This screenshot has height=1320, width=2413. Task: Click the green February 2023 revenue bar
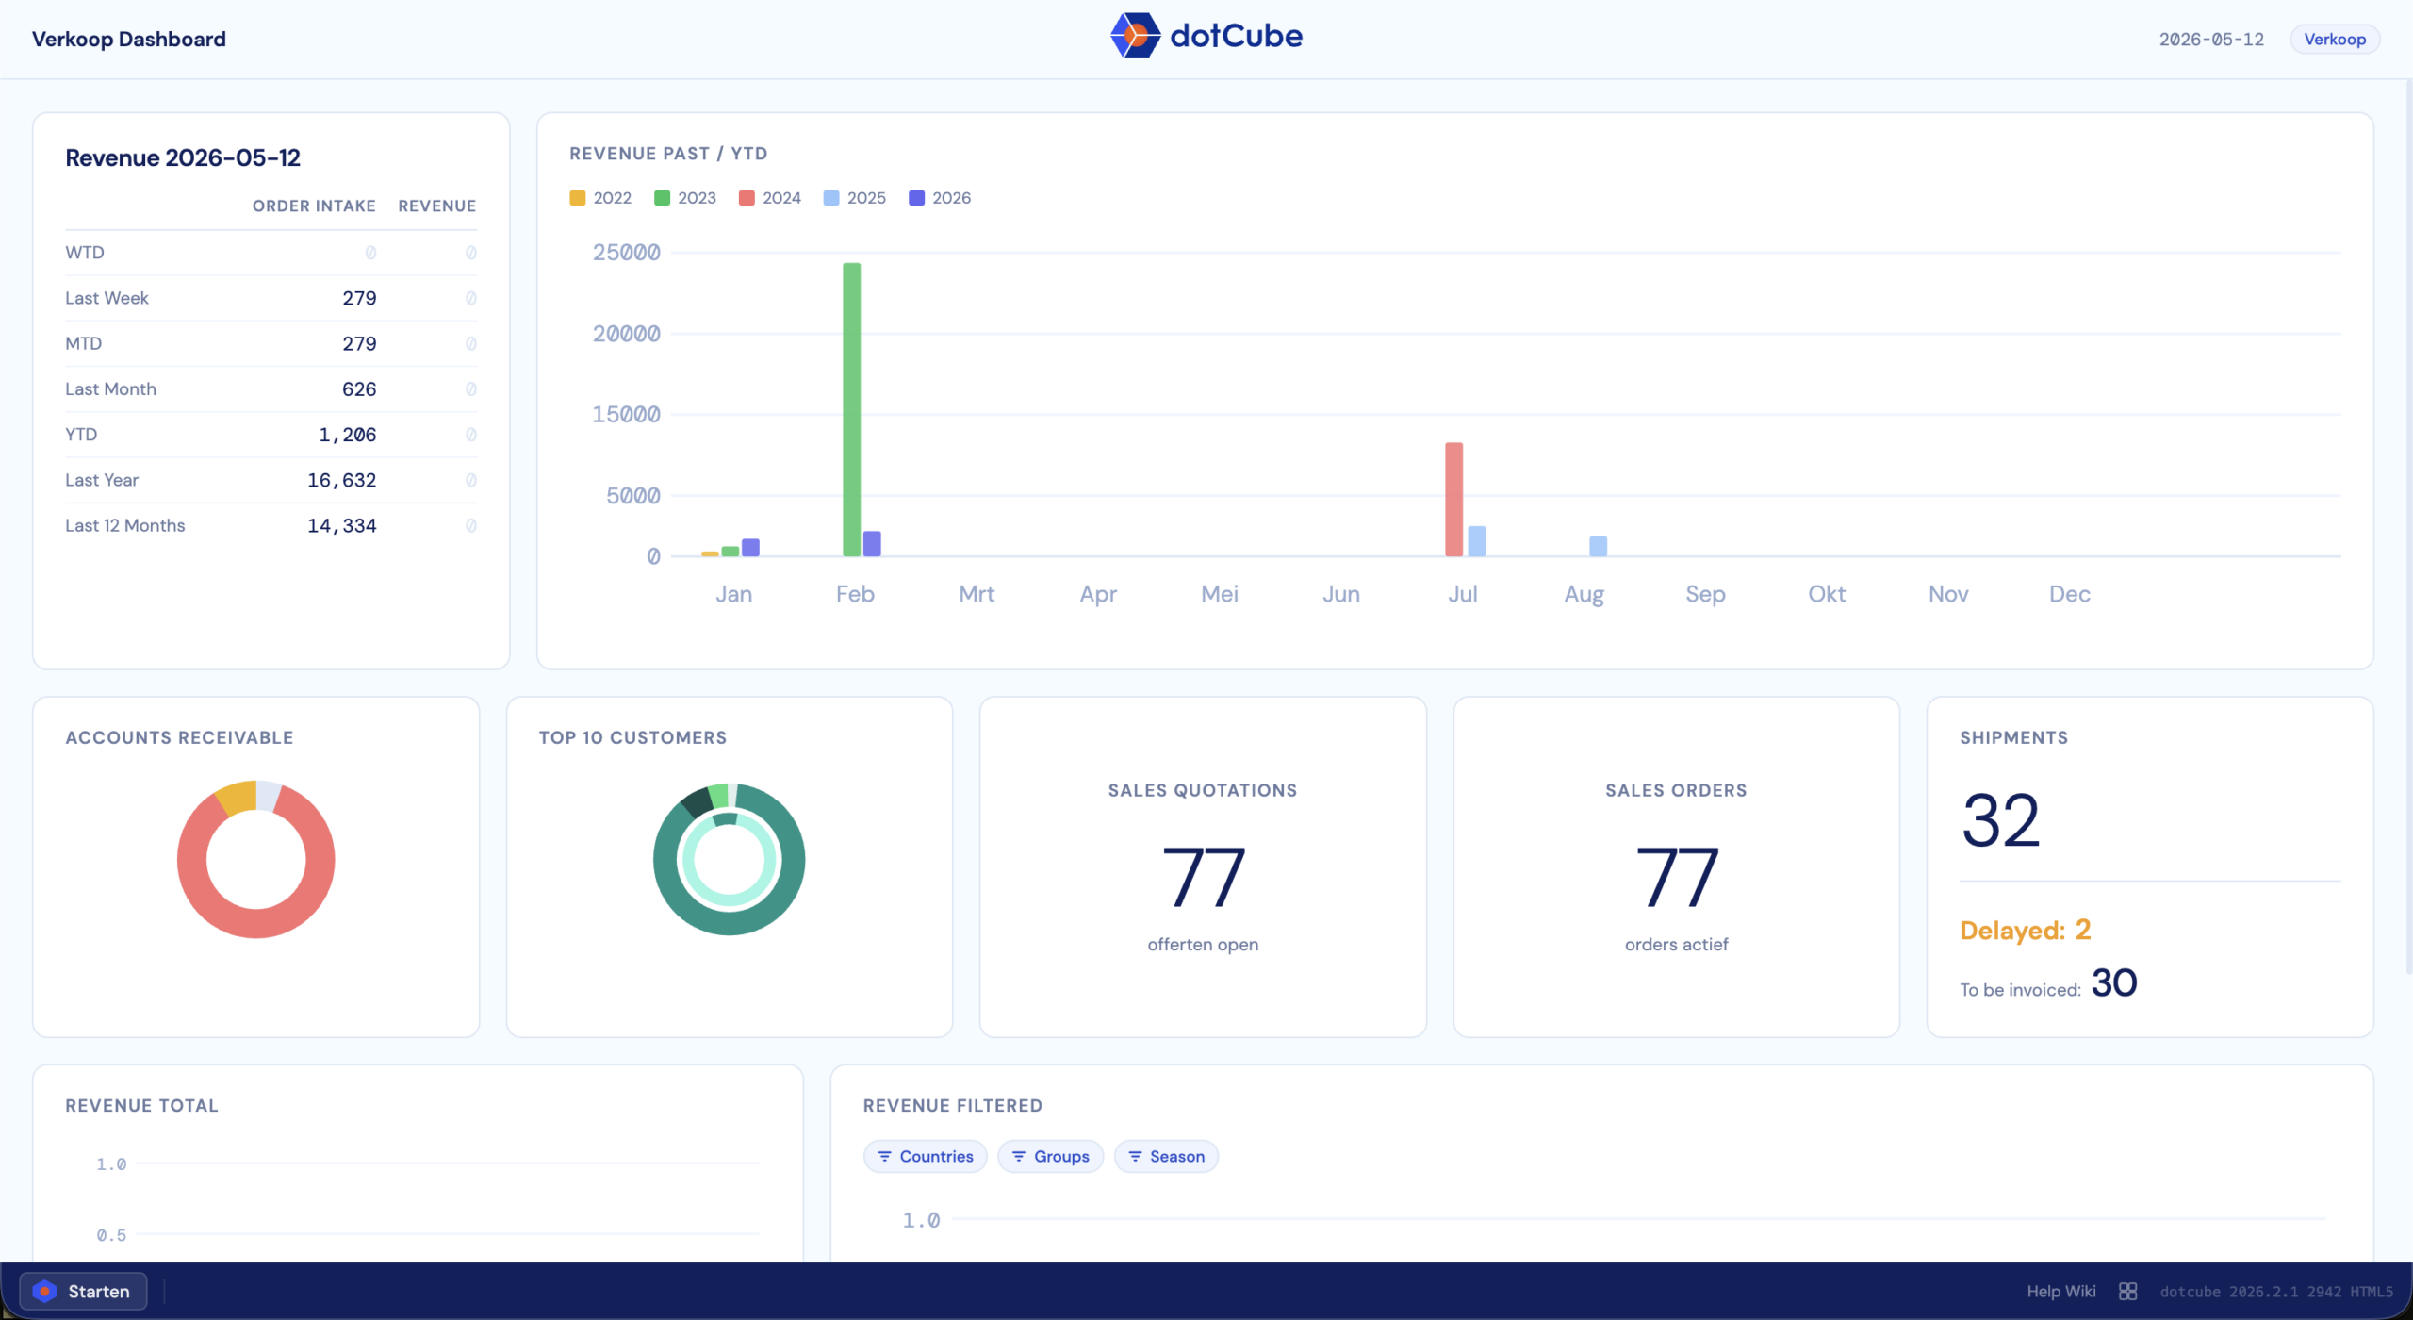tap(851, 409)
